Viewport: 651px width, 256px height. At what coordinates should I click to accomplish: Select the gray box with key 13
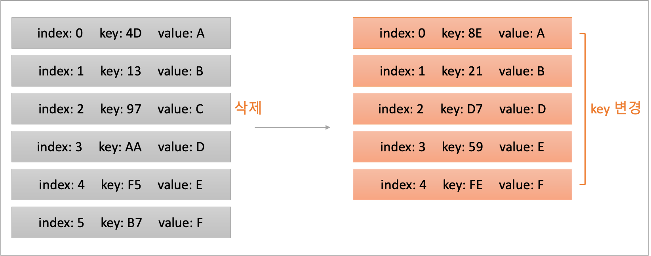[121, 71]
